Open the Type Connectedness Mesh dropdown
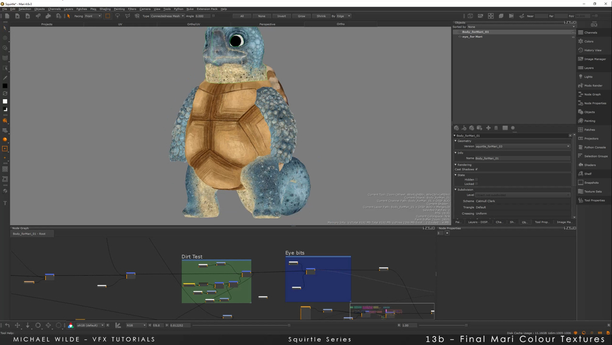The height and width of the screenshot is (345, 612). (167, 16)
